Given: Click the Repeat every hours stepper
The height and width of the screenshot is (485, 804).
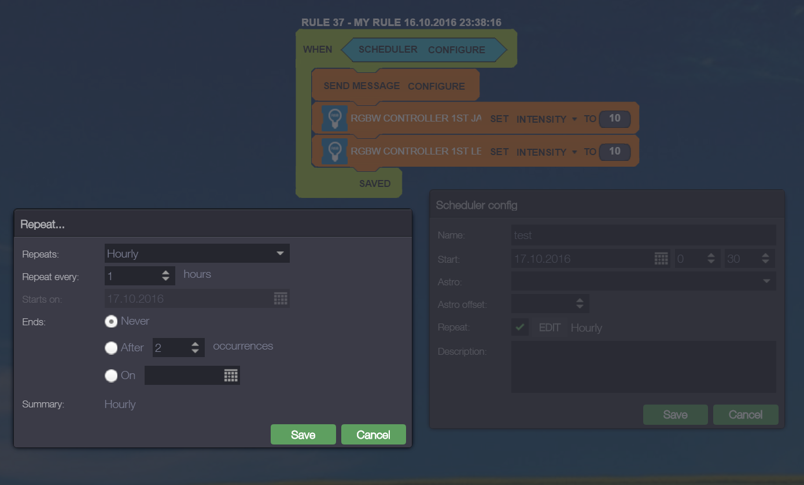Looking at the screenshot, I should click(x=166, y=276).
